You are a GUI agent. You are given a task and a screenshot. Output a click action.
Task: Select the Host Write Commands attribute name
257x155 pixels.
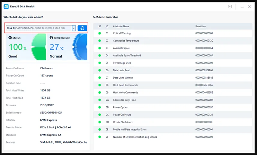point(126,92)
